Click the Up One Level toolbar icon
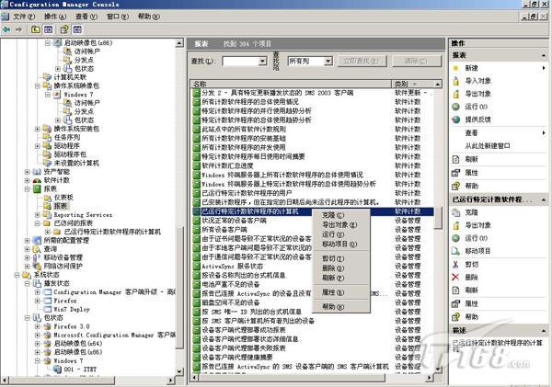This screenshot has width=552, height=387. pyautogui.click(x=35, y=29)
